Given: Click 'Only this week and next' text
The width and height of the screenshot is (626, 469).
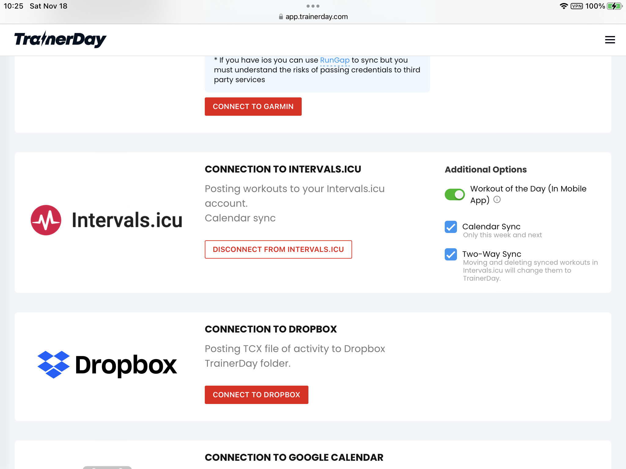Looking at the screenshot, I should [x=502, y=235].
